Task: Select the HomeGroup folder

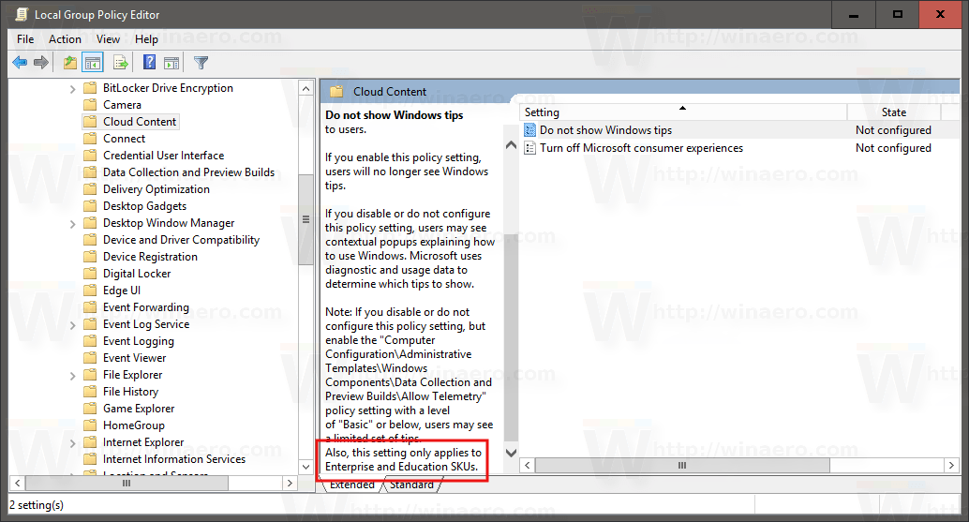Action: pyautogui.click(x=133, y=425)
